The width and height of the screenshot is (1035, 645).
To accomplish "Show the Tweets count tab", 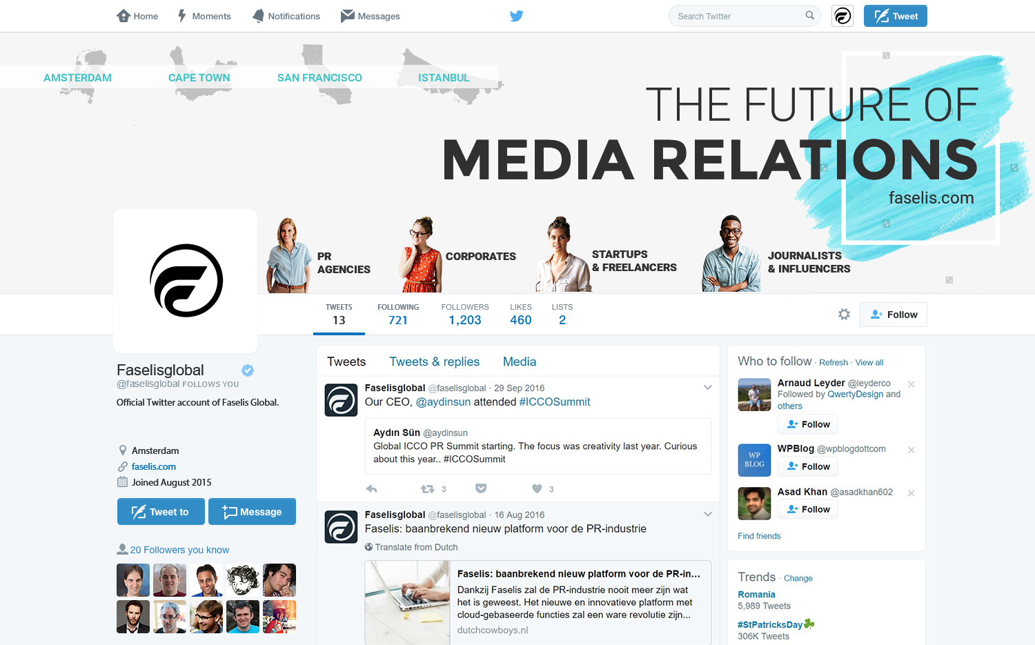I will coord(339,315).
